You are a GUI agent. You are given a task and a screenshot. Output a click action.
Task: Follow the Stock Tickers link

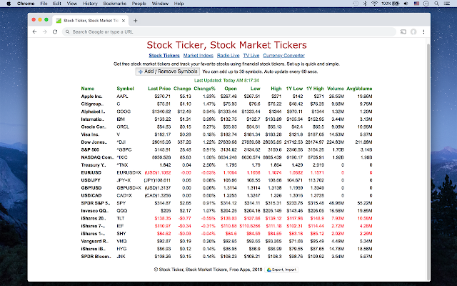(x=164, y=56)
